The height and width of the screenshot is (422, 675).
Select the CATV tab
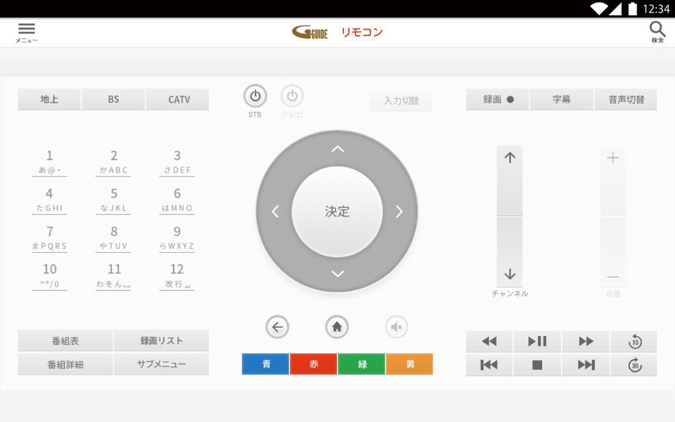point(177,99)
